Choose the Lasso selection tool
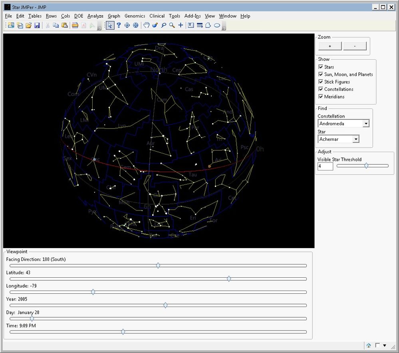 (164, 25)
